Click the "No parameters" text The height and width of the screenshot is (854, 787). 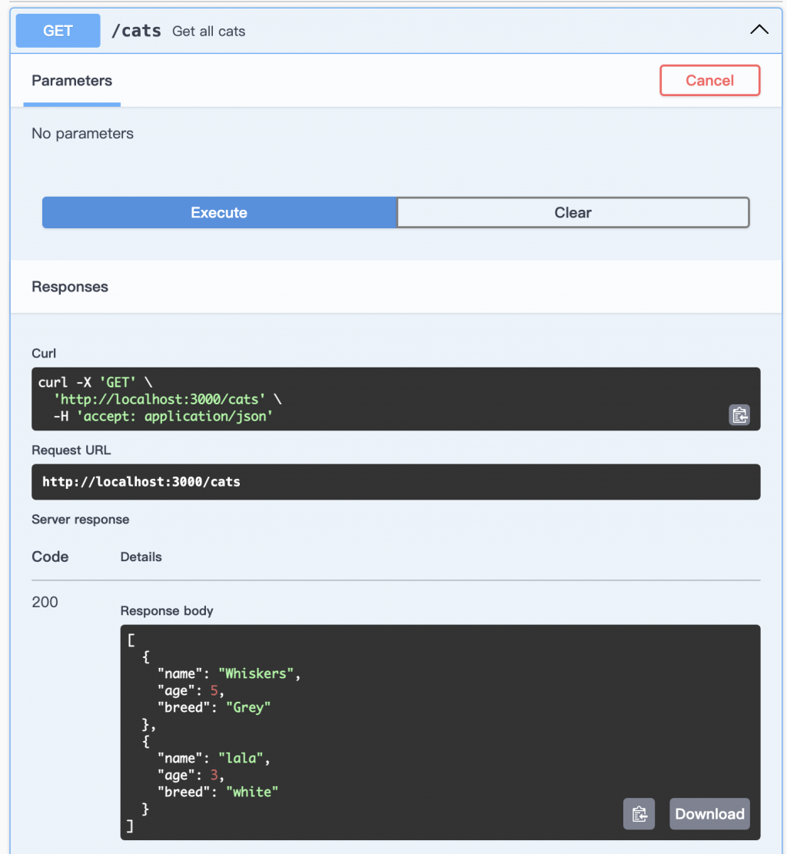tap(82, 134)
